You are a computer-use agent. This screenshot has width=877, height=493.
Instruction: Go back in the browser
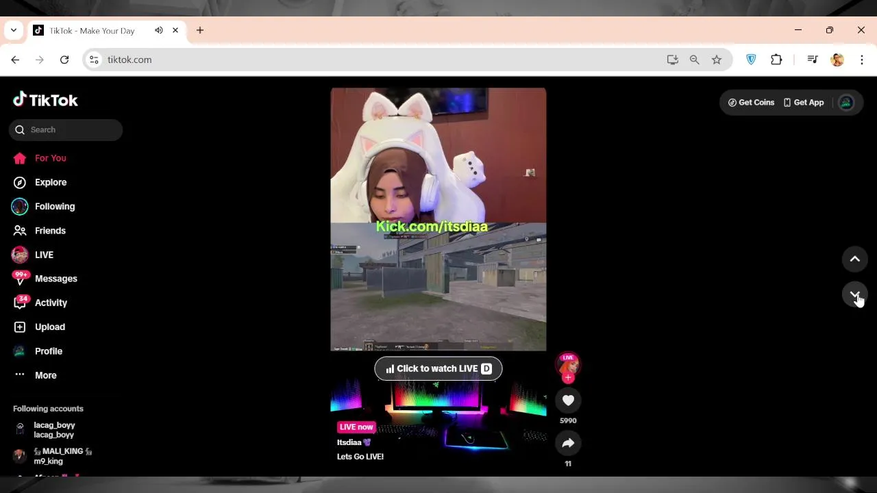coord(15,60)
